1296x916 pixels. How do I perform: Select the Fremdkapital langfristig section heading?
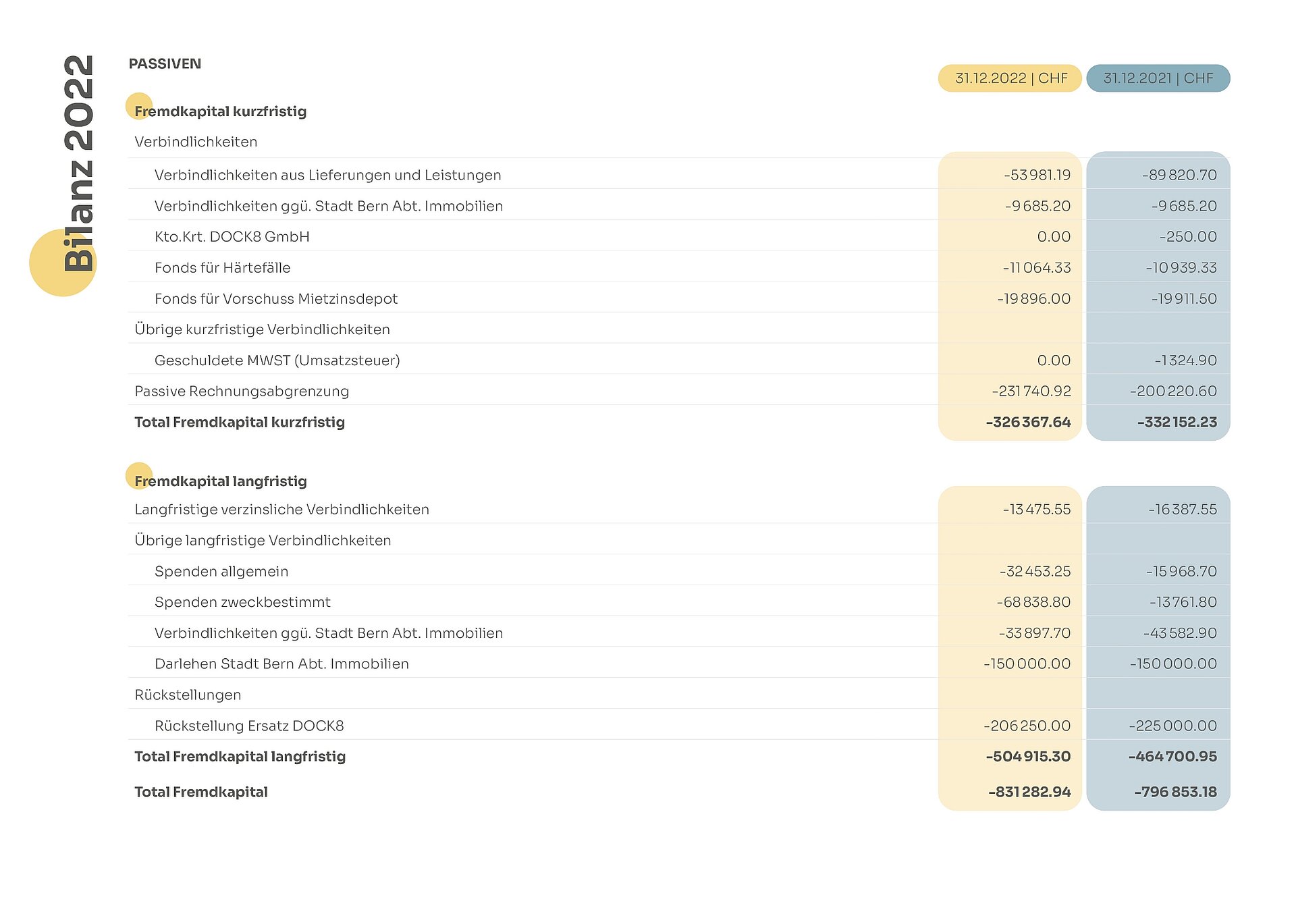point(220,481)
